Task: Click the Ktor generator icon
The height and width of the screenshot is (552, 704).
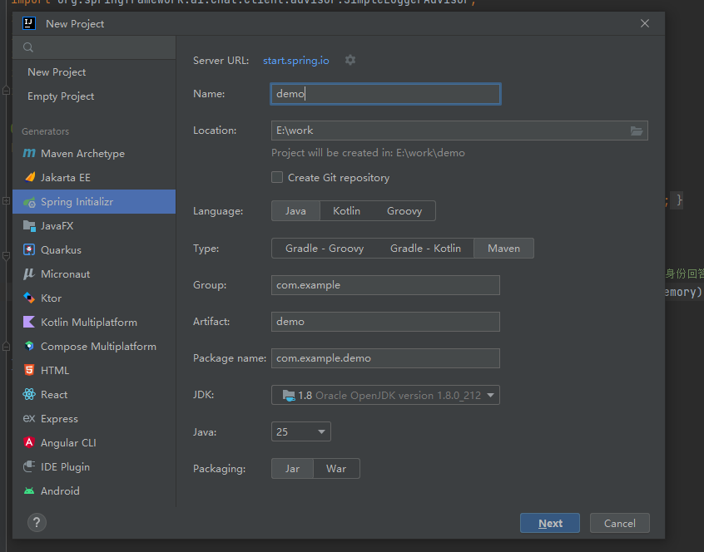Action: click(x=29, y=298)
